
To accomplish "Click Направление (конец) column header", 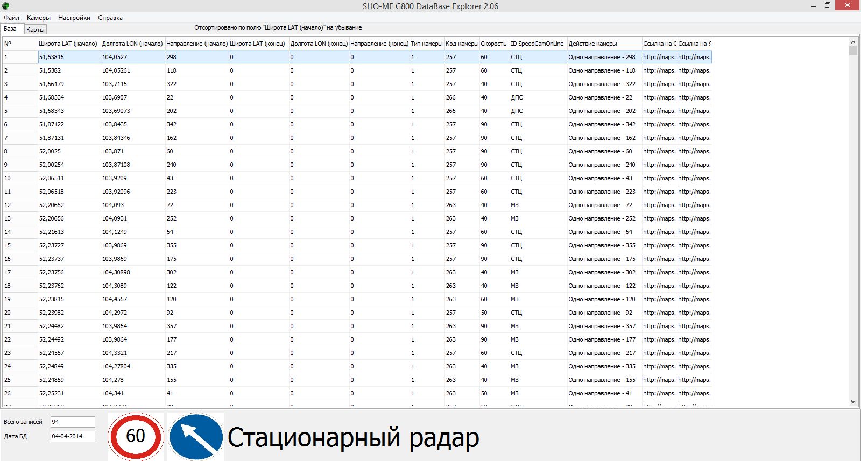I will [379, 44].
